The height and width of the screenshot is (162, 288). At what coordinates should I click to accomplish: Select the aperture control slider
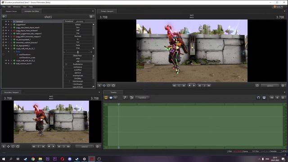78,73
